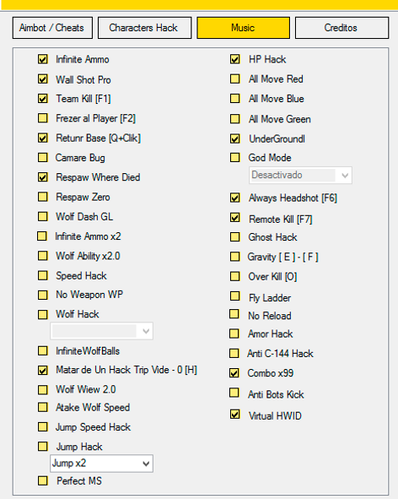Check InfiniteWolfBalls option

[x=43, y=351]
